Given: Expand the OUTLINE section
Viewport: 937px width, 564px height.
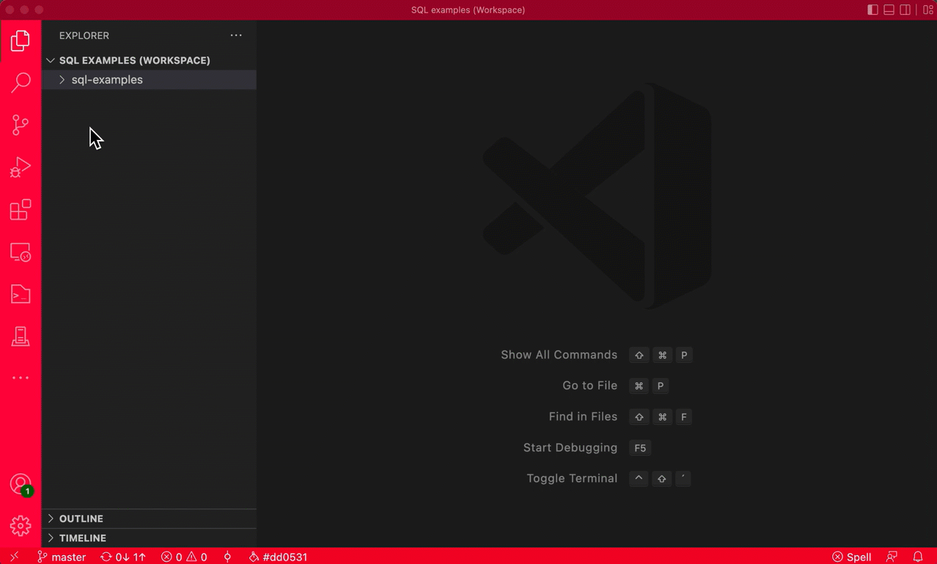Looking at the screenshot, I should pyautogui.click(x=149, y=519).
